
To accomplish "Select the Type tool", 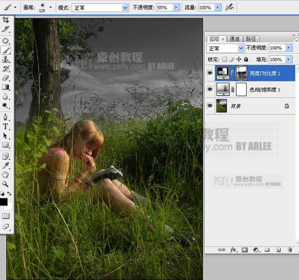I will click(6, 126).
